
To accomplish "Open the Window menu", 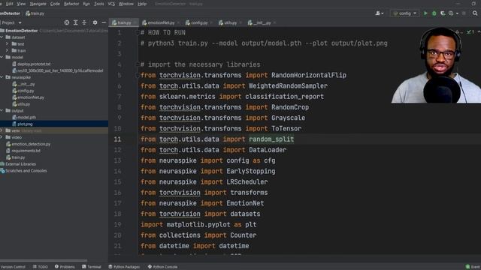I will [x=126, y=4].
